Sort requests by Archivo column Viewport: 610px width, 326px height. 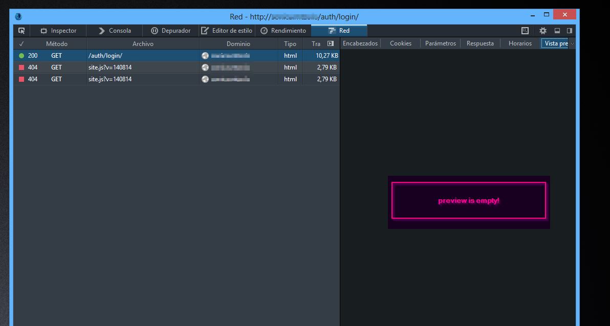pos(143,44)
